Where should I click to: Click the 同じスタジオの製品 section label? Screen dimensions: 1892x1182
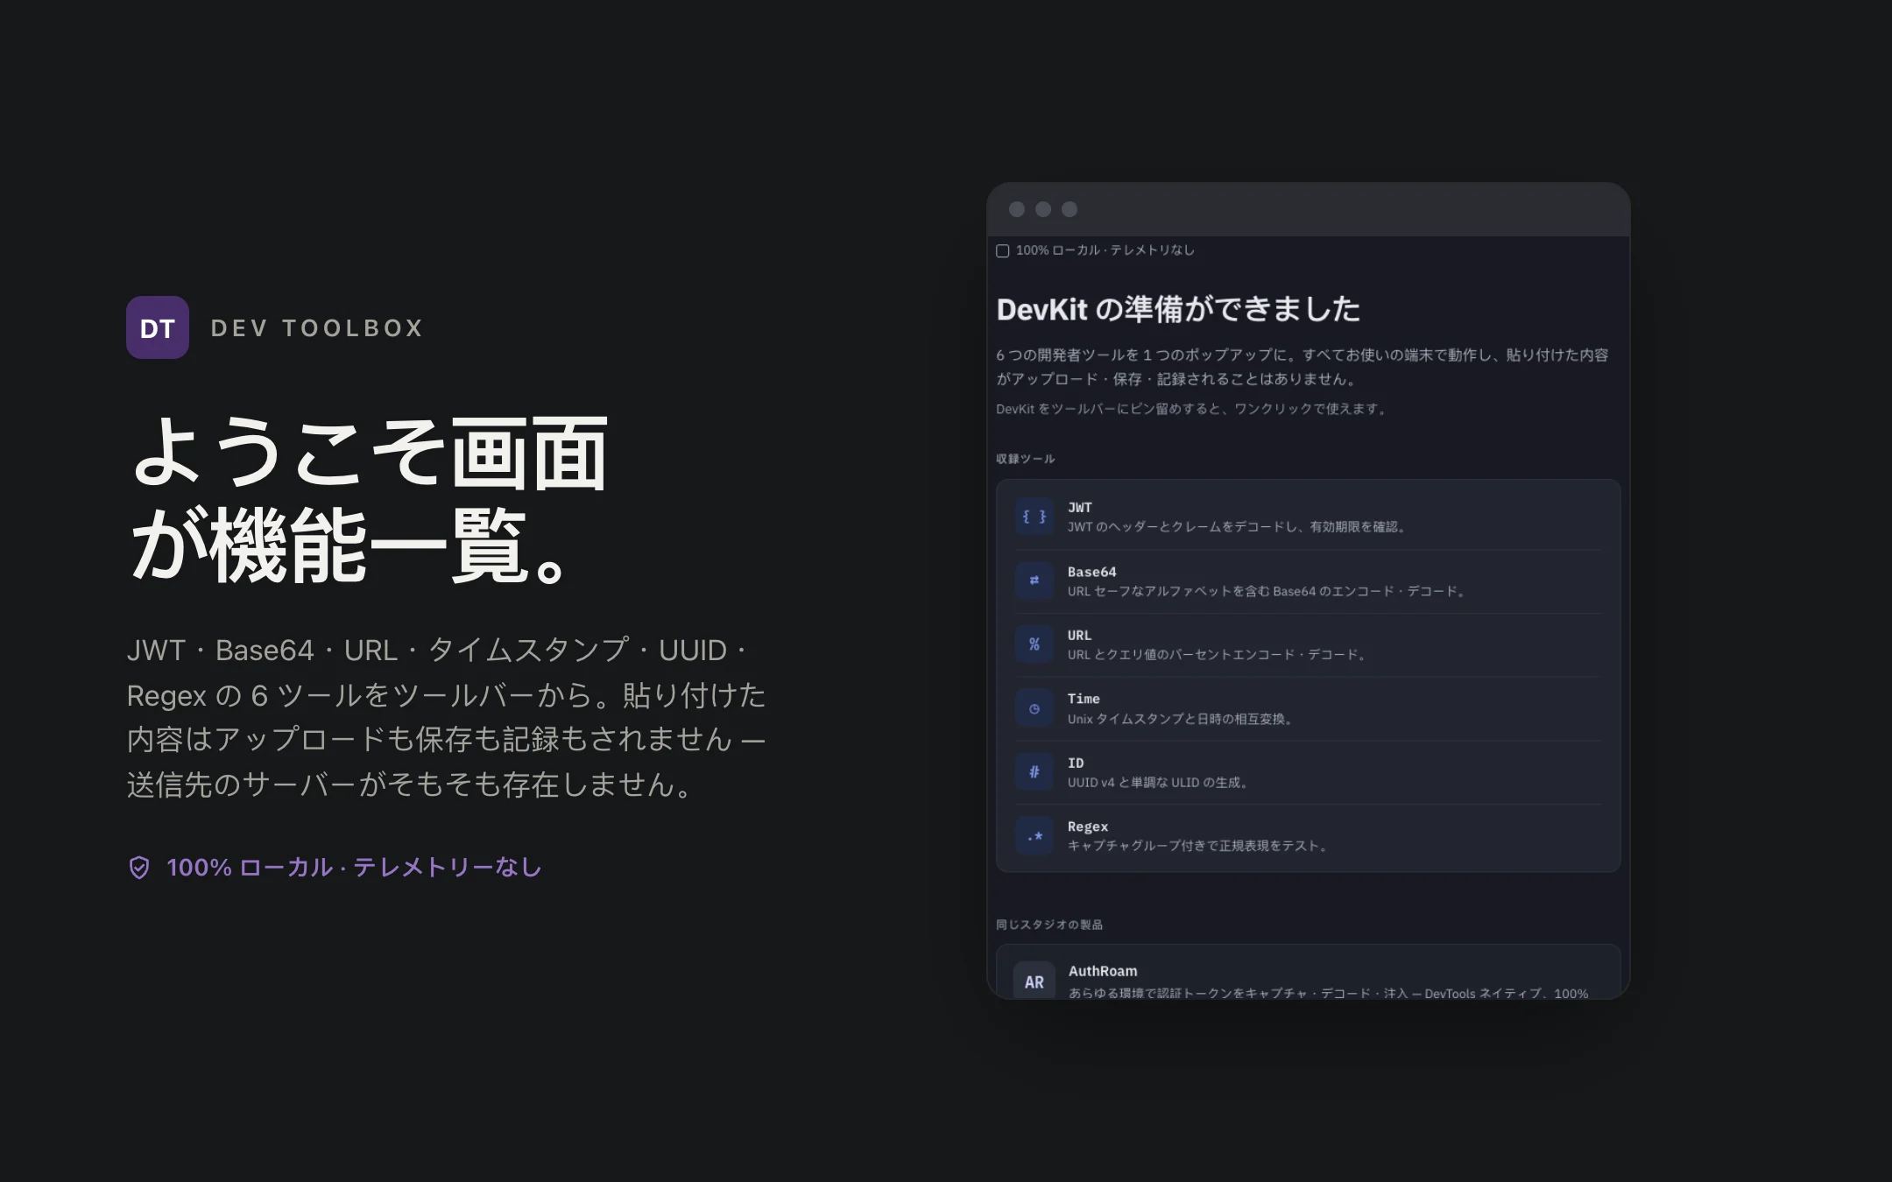pyautogui.click(x=1049, y=925)
